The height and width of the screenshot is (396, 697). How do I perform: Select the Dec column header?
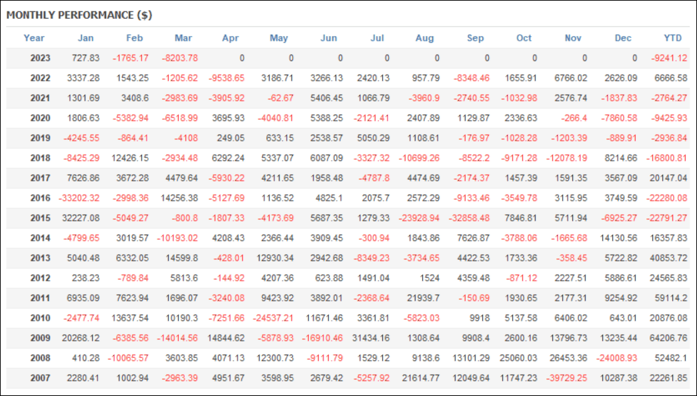(623, 38)
